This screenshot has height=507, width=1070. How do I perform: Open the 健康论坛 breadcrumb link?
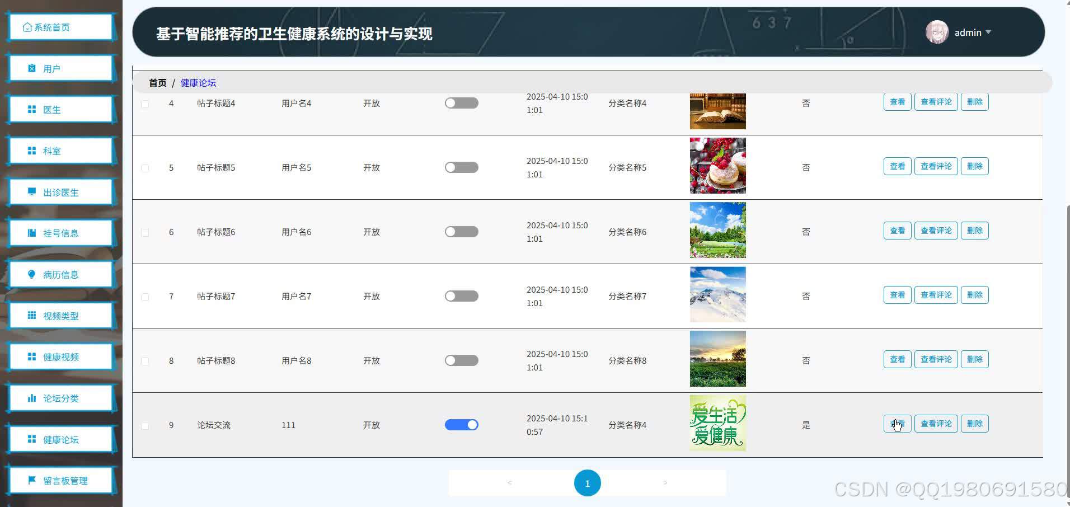[198, 82]
